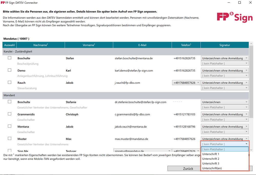This screenshot has width=256, height=175.
Task: Open signature type dropdown for Stefan Boschulte
Action: click(225, 58)
